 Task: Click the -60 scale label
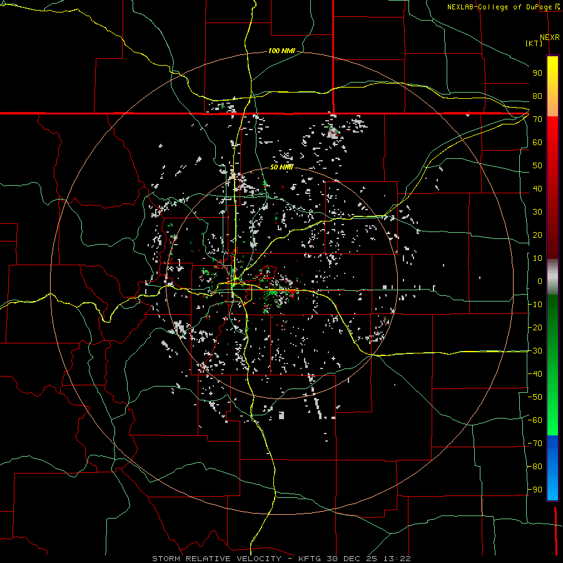(x=535, y=420)
